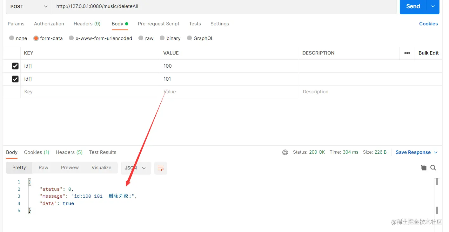Open the JSON format dropdown
Image resolution: width=449 pixels, height=232 pixels.
pyautogui.click(x=136, y=168)
